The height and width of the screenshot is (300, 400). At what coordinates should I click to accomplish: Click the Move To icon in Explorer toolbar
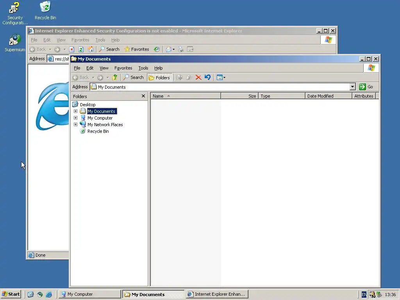(180, 77)
